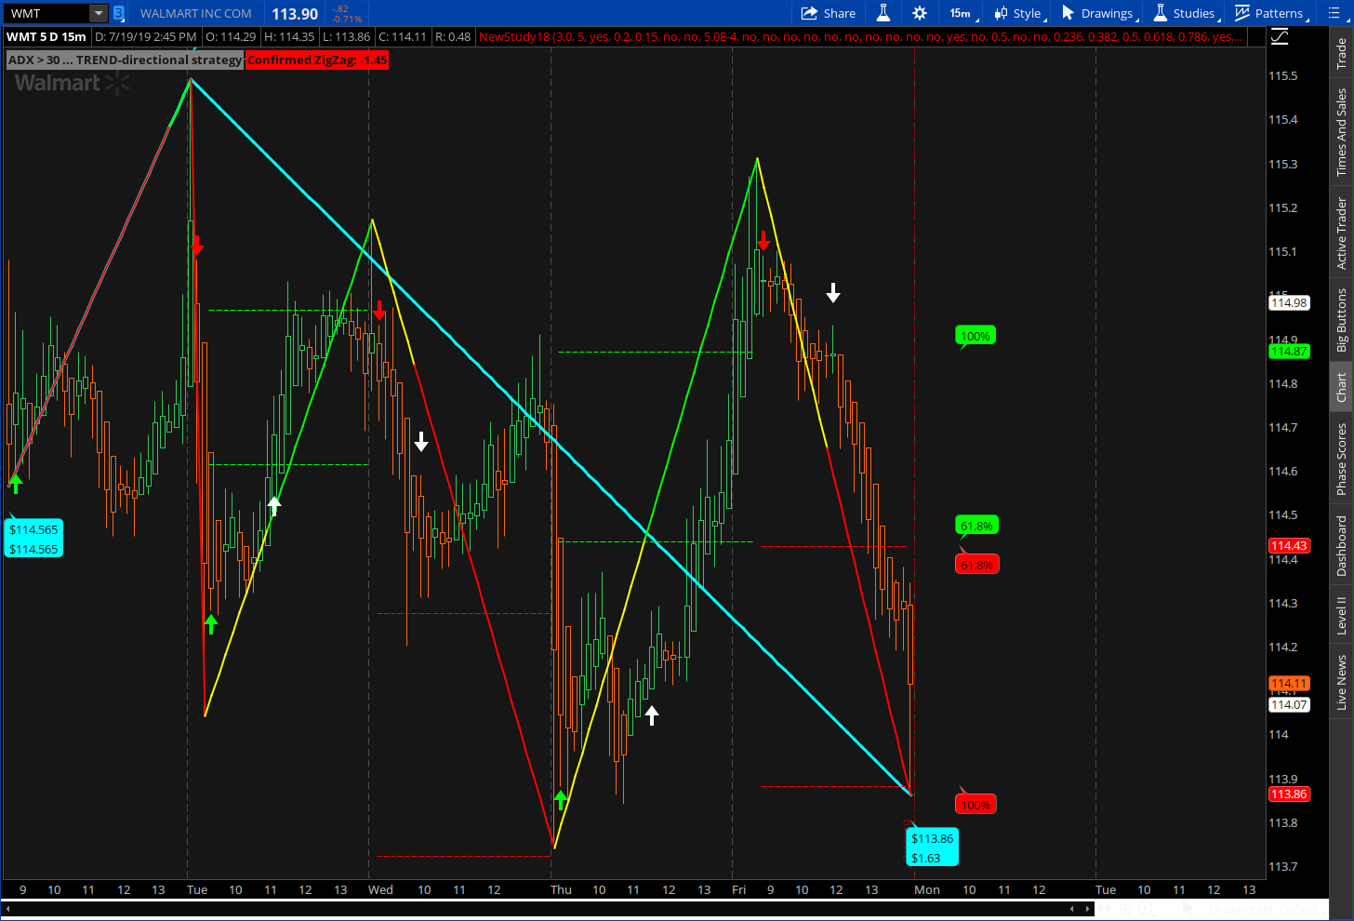Image resolution: width=1354 pixels, height=921 pixels.
Task: Open the Studies menu
Action: pos(1185,13)
